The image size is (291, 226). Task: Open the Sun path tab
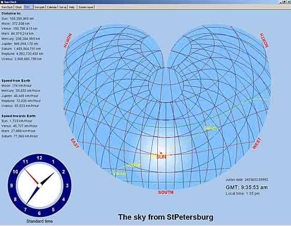tap(40, 7)
